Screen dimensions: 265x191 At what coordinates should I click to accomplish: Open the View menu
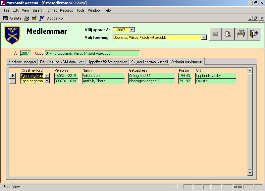coord(26,10)
